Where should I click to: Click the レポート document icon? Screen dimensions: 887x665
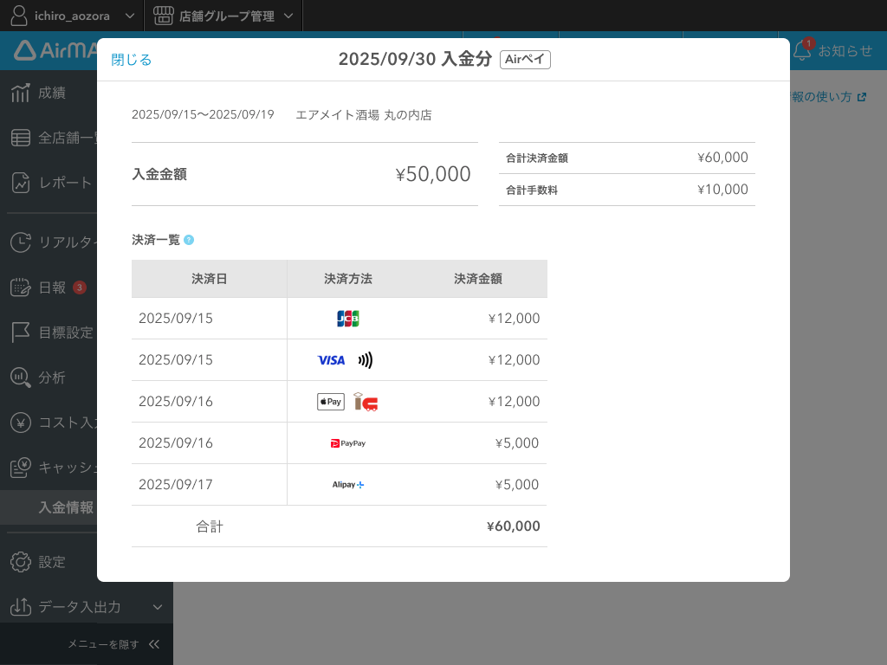tap(21, 183)
